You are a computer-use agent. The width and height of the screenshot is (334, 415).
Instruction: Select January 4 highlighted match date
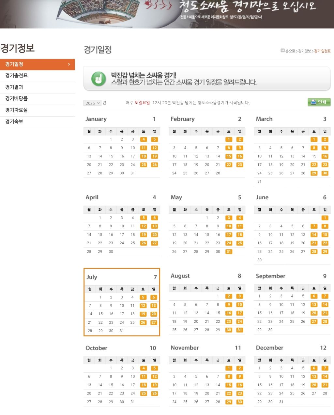144,139
